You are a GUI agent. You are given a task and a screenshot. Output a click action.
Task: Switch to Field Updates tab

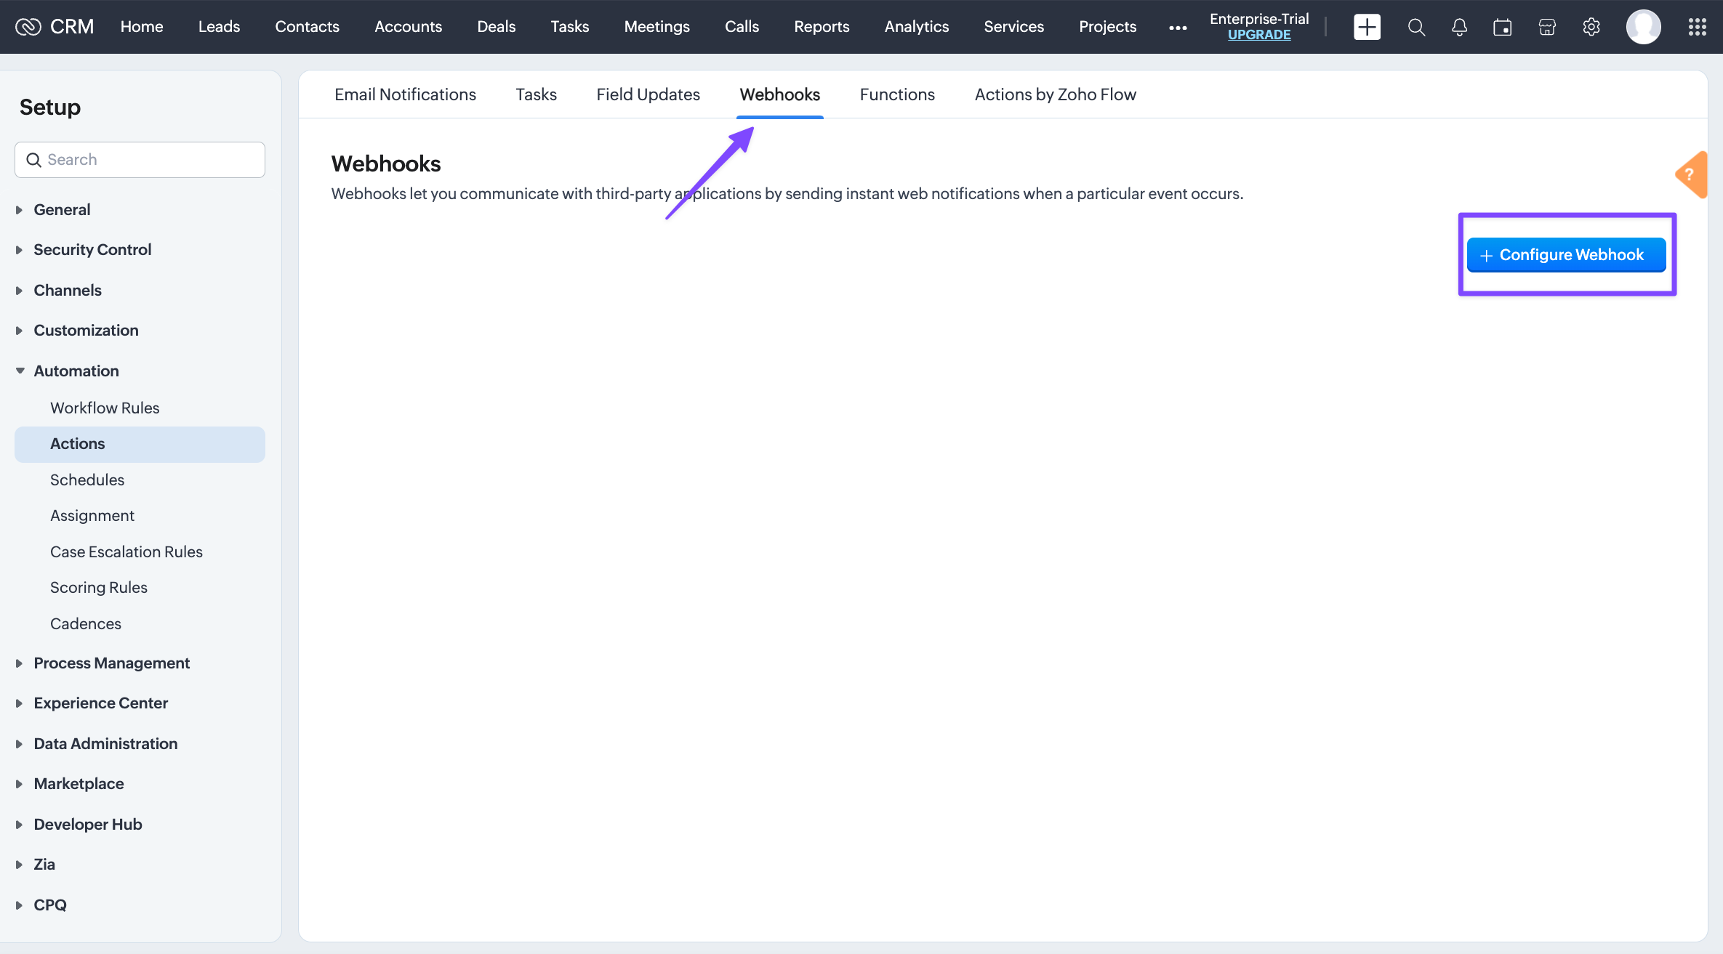(648, 94)
